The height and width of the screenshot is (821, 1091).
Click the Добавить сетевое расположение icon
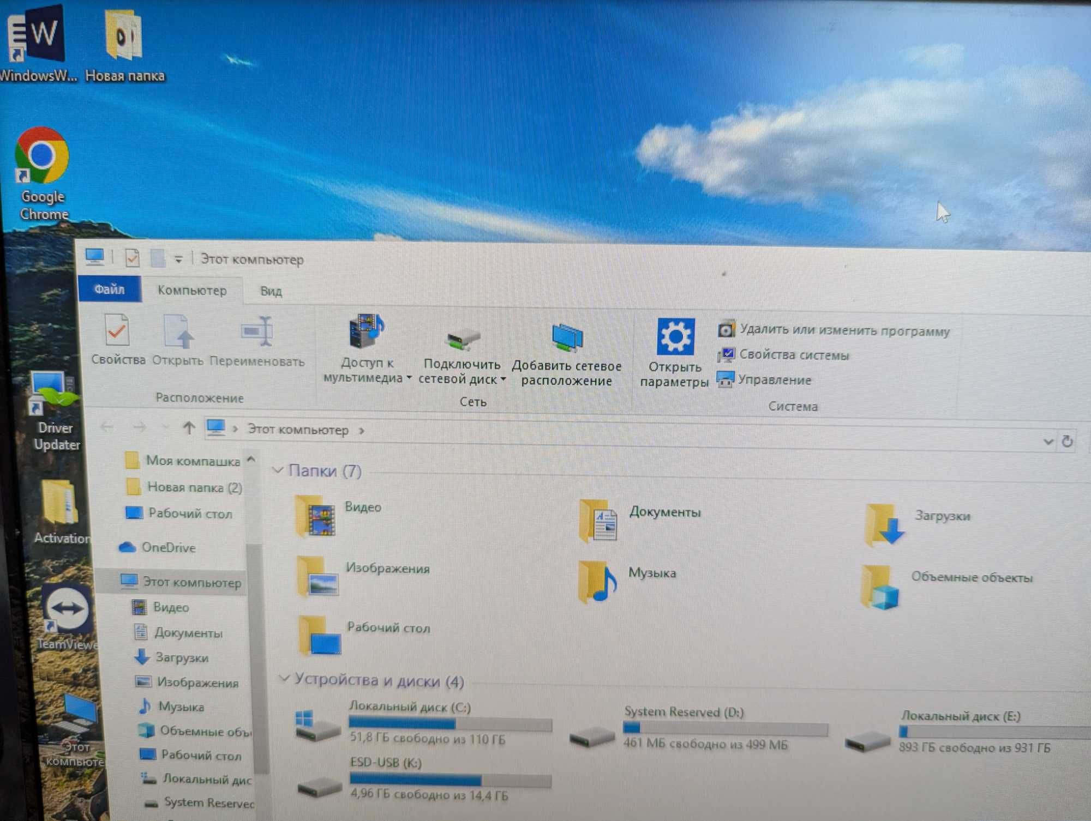tap(567, 355)
